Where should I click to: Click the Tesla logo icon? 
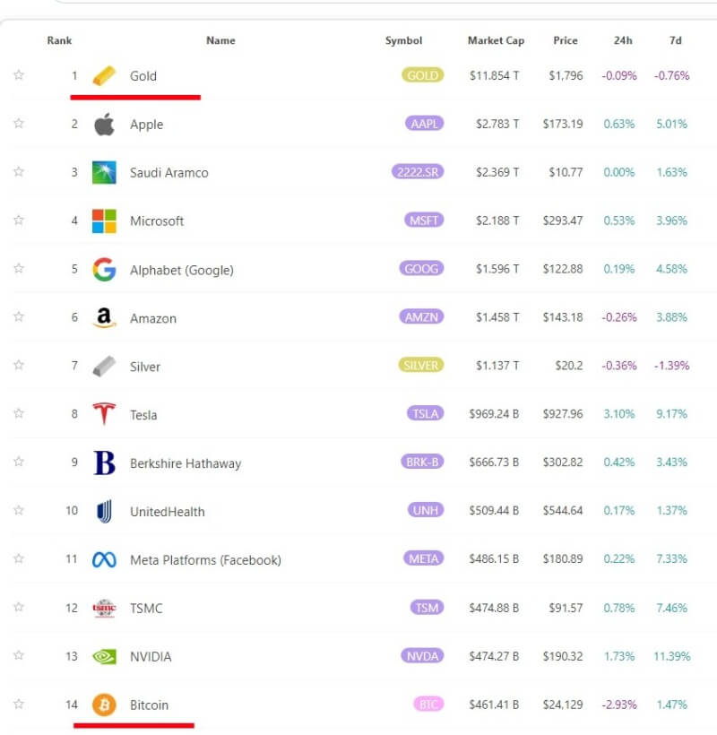point(104,414)
